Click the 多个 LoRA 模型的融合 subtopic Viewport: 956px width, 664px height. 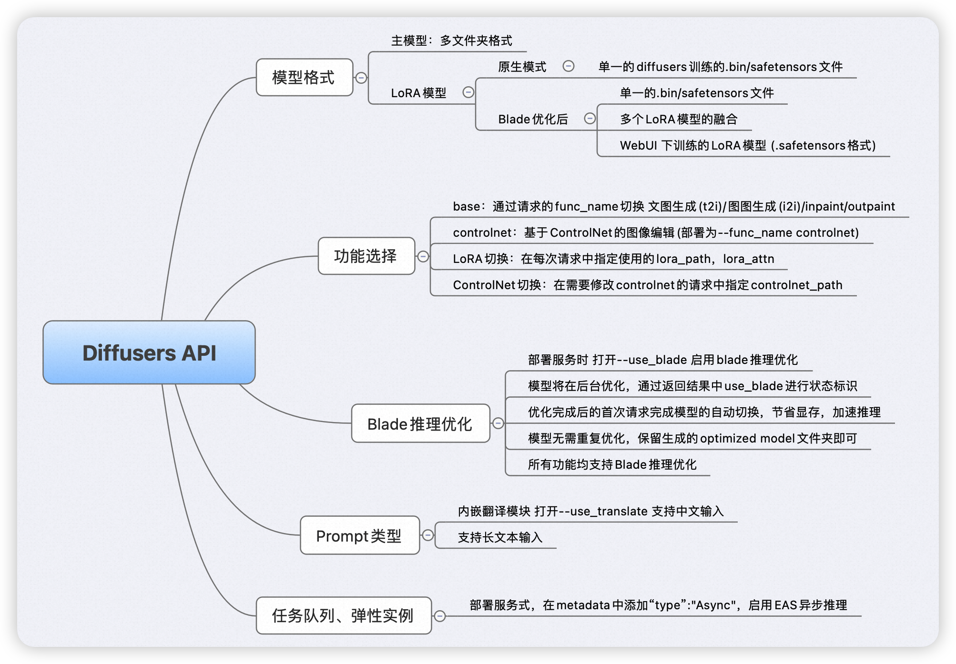click(678, 119)
